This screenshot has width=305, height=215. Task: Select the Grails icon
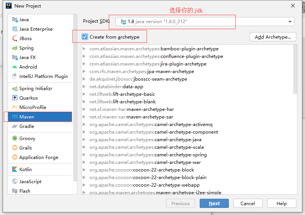pos(15,148)
